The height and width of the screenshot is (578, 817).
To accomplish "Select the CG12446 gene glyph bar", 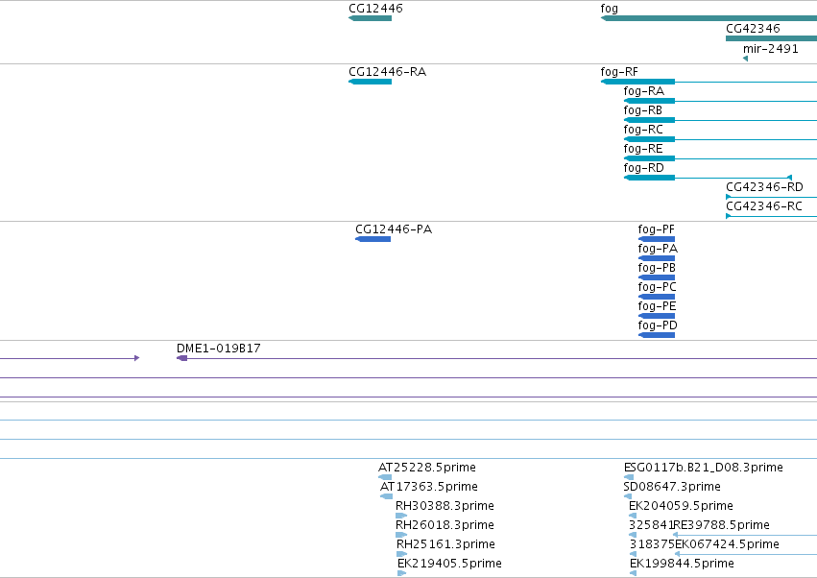I will point(370,18).
